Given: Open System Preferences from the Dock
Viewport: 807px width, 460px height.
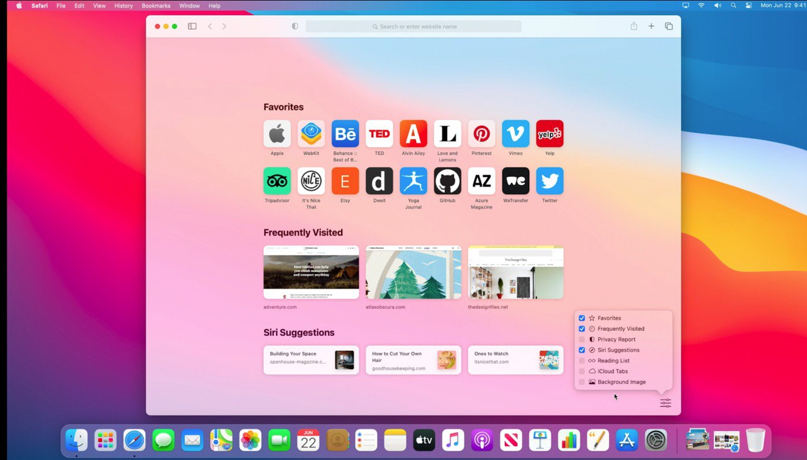Looking at the screenshot, I should [x=656, y=440].
